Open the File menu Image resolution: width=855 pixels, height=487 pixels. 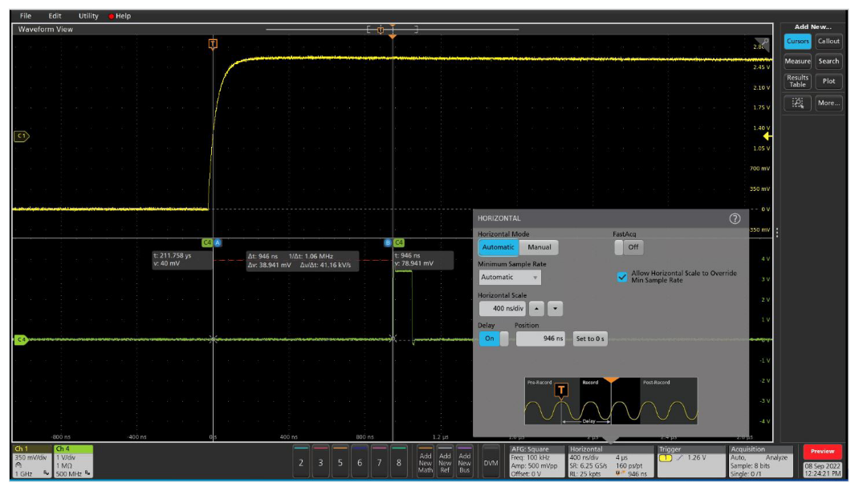(26, 16)
